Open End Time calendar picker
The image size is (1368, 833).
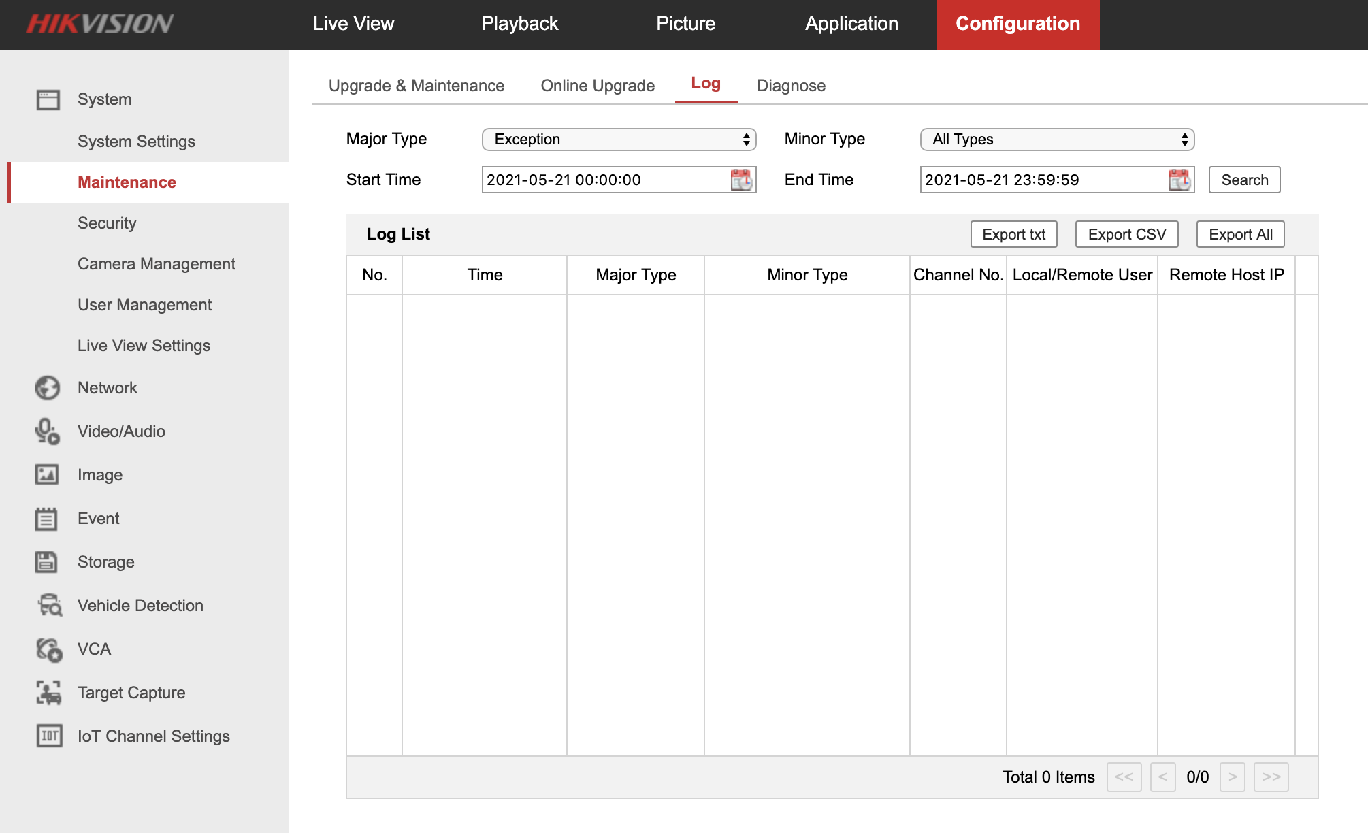coord(1179,180)
